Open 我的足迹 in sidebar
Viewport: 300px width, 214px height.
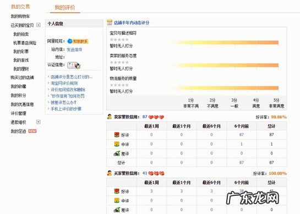click(18, 131)
